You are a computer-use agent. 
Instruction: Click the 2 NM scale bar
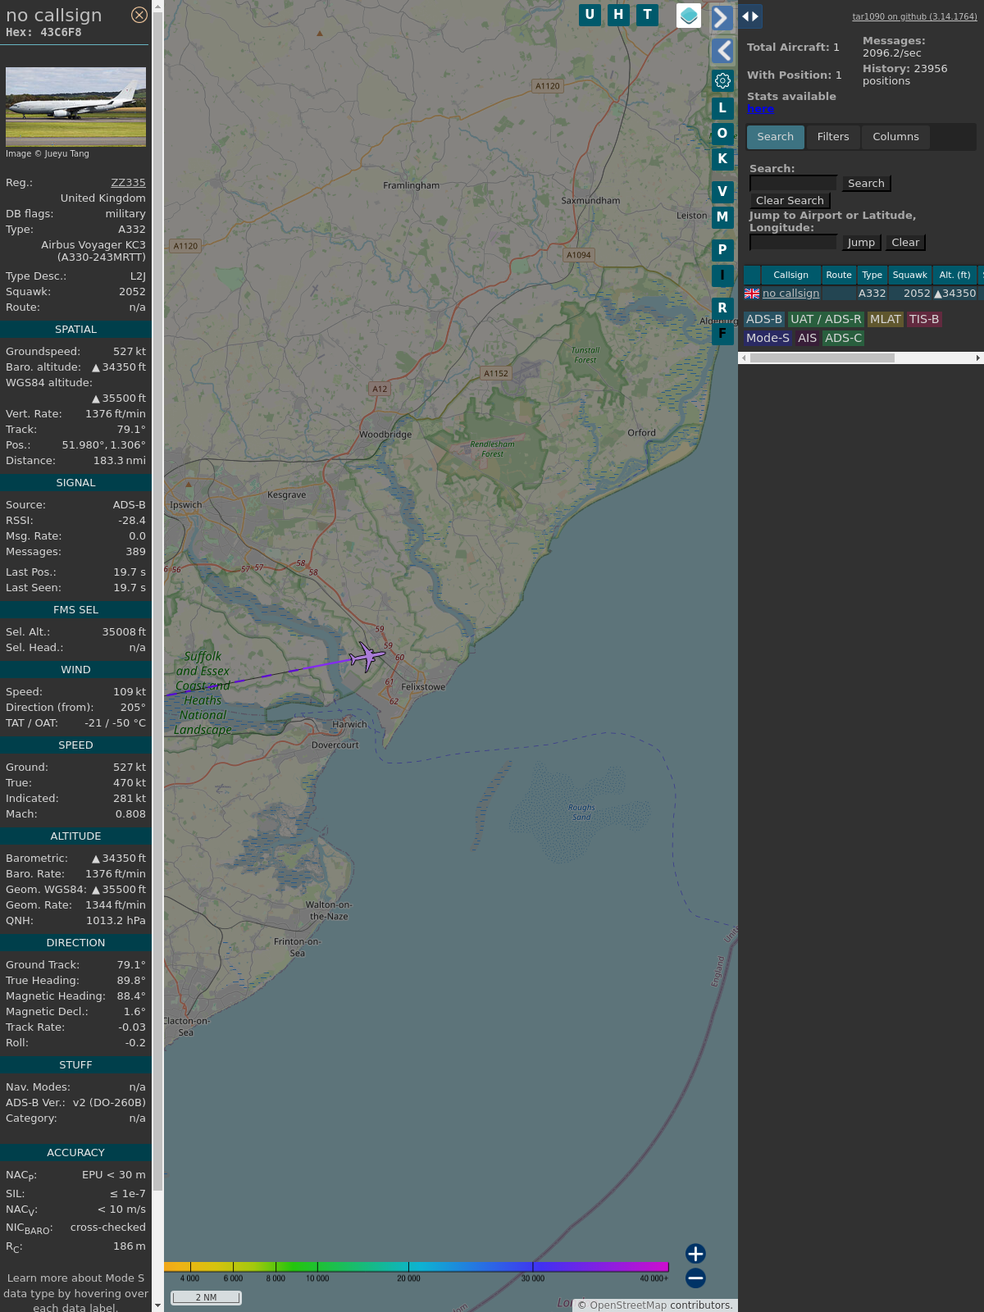[206, 1297]
